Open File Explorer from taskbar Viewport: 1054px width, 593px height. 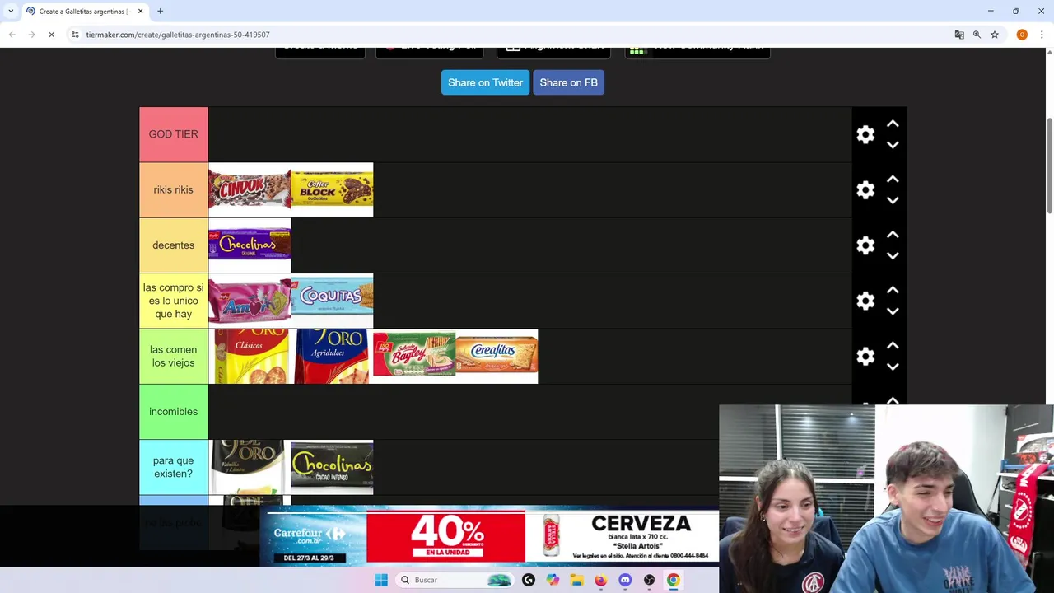(x=577, y=580)
